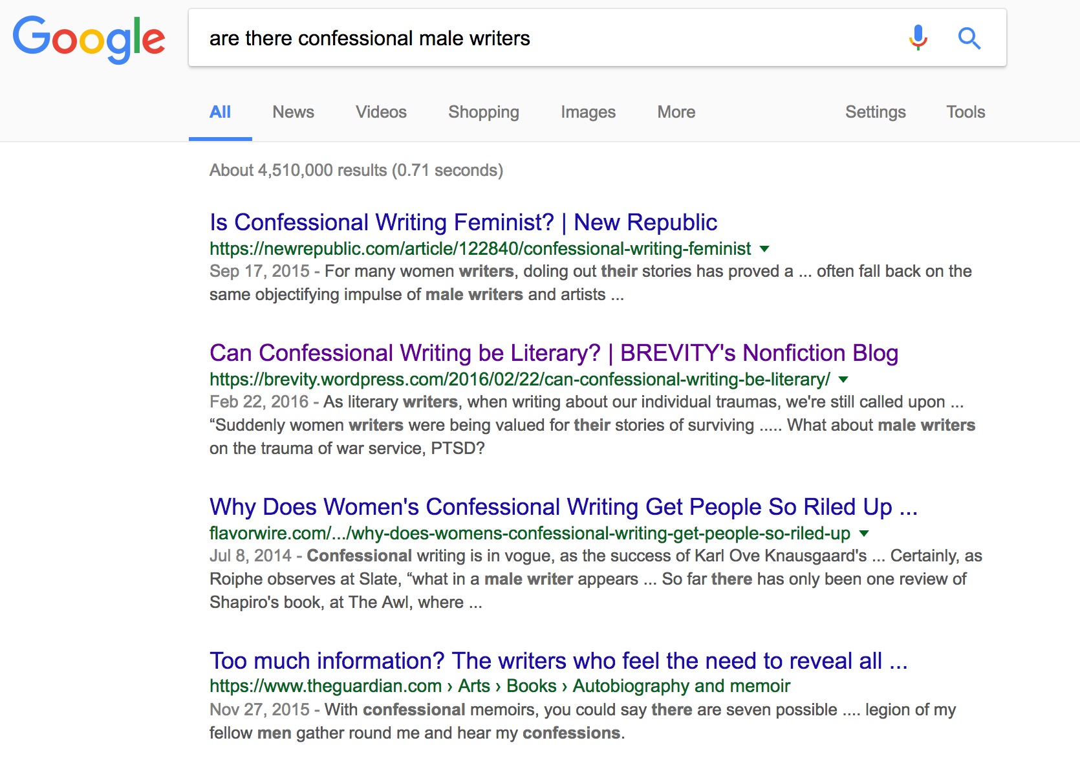The image size is (1080, 758).
Task: Click the 'Jul 8, 2014' snippet date
Action: (x=250, y=556)
